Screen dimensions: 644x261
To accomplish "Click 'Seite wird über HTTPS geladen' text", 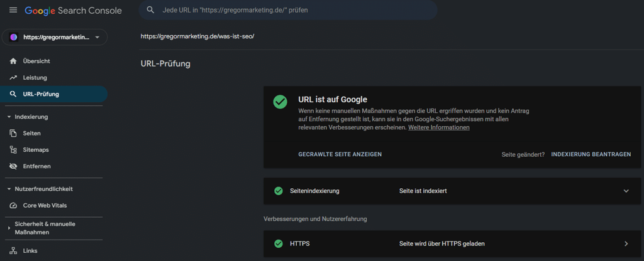I will tap(442, 244).
